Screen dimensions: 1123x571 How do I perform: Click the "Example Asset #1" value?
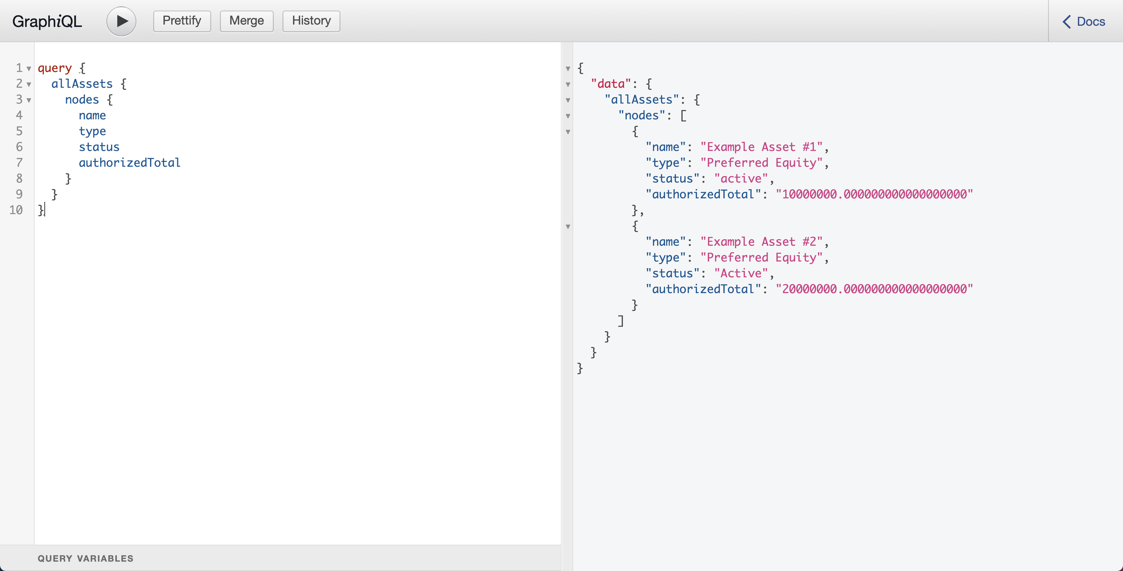click(762, 147)
